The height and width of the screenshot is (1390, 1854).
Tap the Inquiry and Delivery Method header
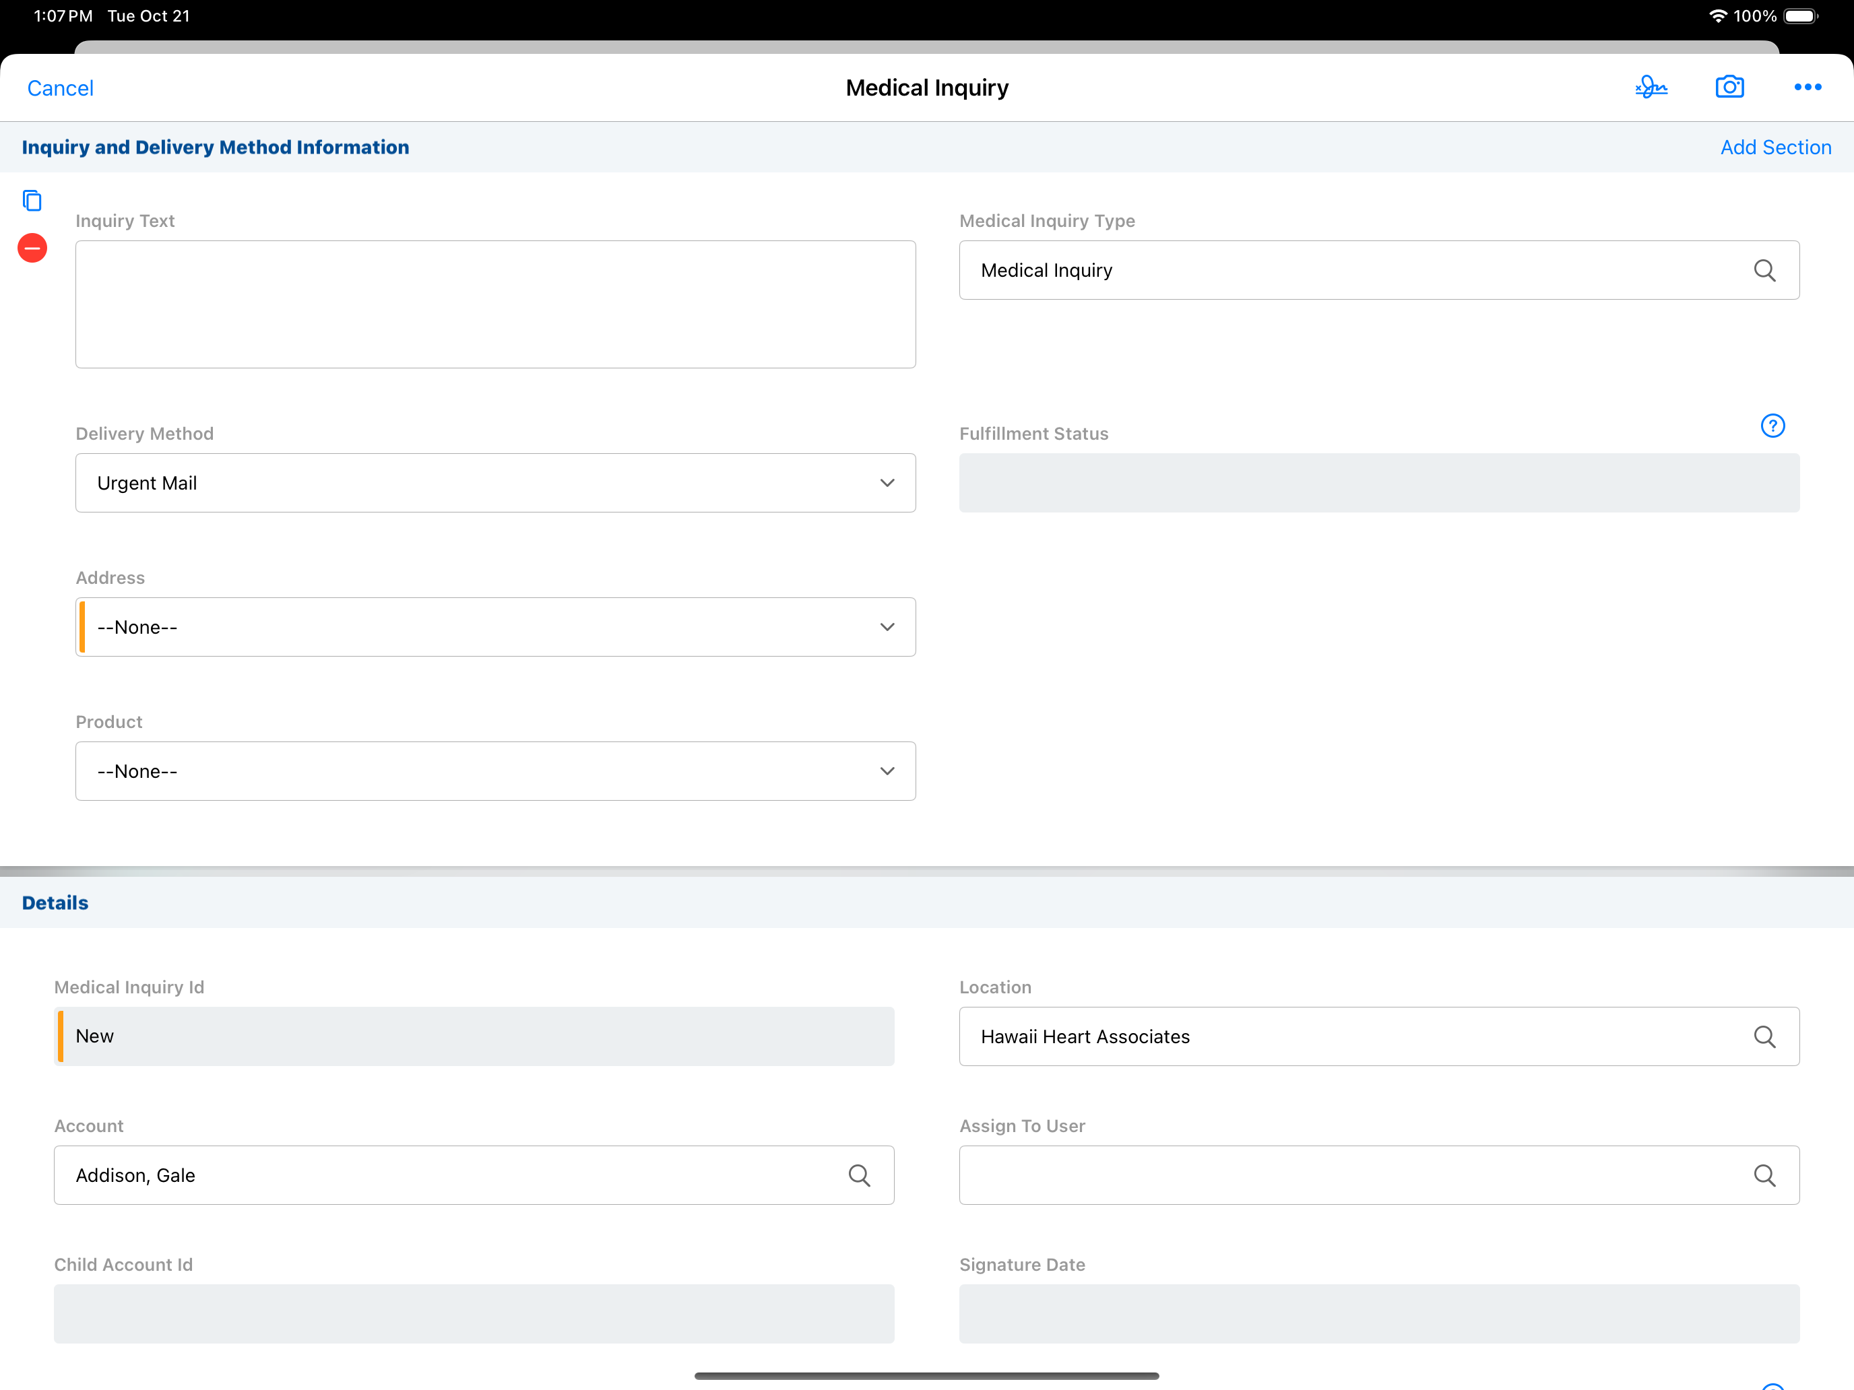216,147
